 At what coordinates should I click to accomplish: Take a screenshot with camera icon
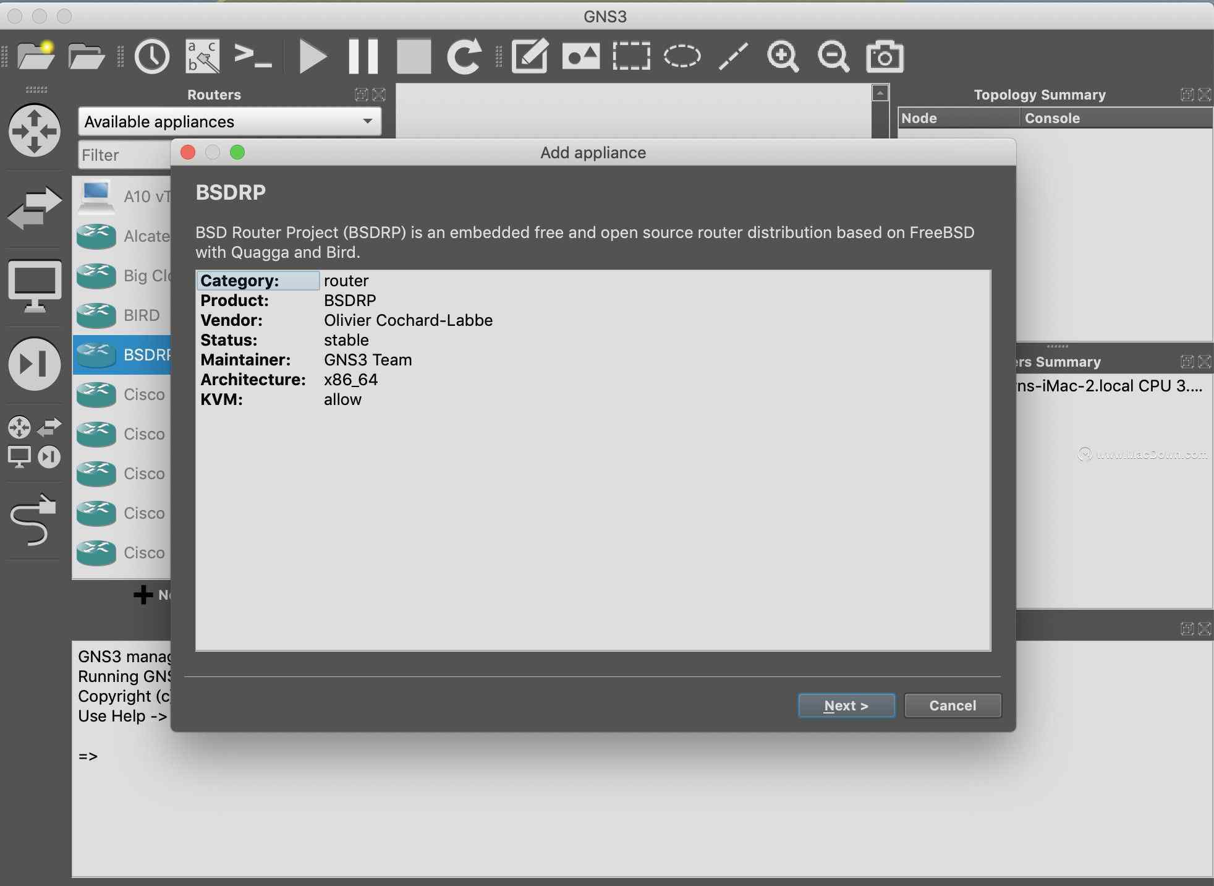pyautogui.click(x=885, y=56)
